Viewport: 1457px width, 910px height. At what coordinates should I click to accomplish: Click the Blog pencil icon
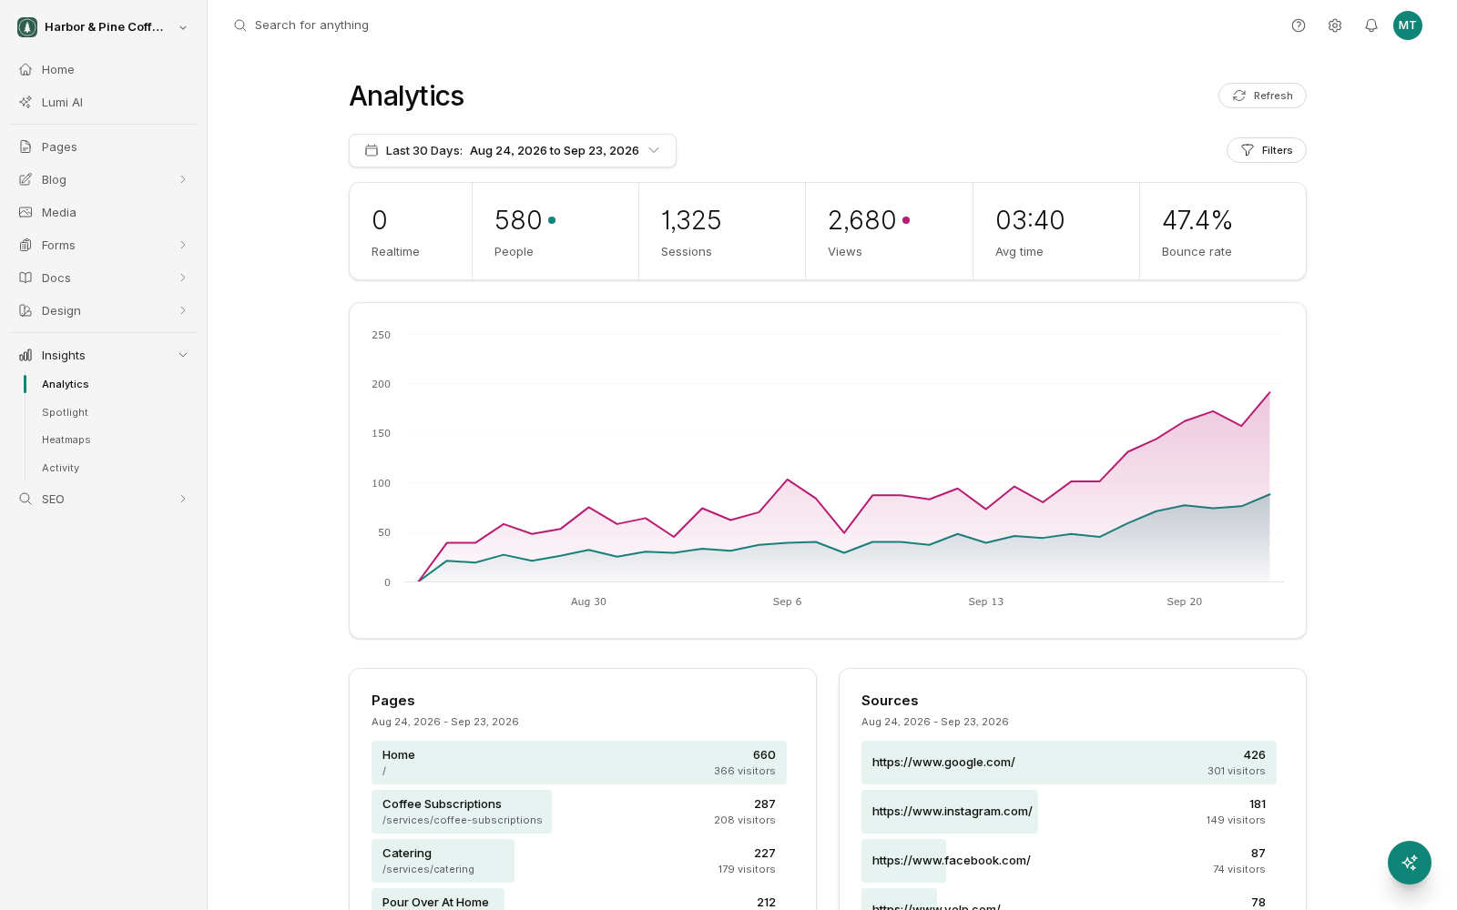click(x=25, y=179)
